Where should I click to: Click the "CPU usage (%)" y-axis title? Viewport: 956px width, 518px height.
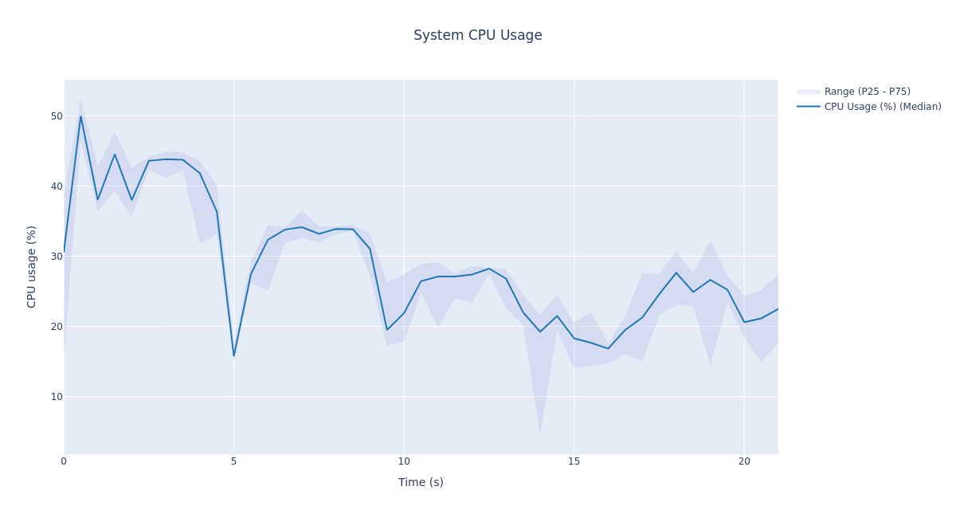coord(32,266)
